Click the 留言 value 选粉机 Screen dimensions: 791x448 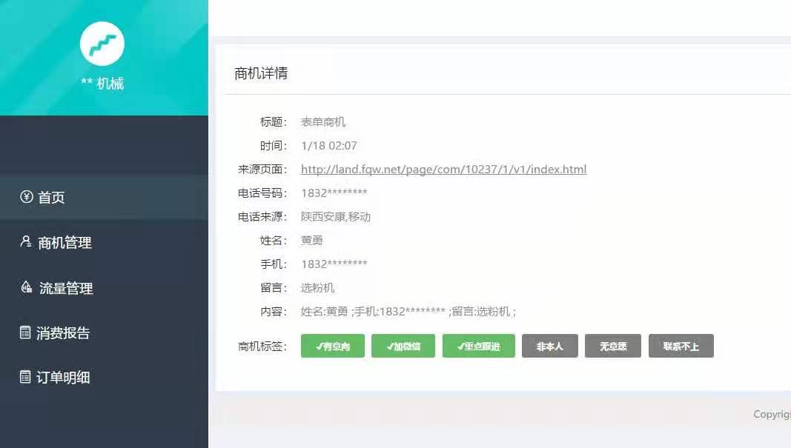pyautogui.click(x=317, y=288)
